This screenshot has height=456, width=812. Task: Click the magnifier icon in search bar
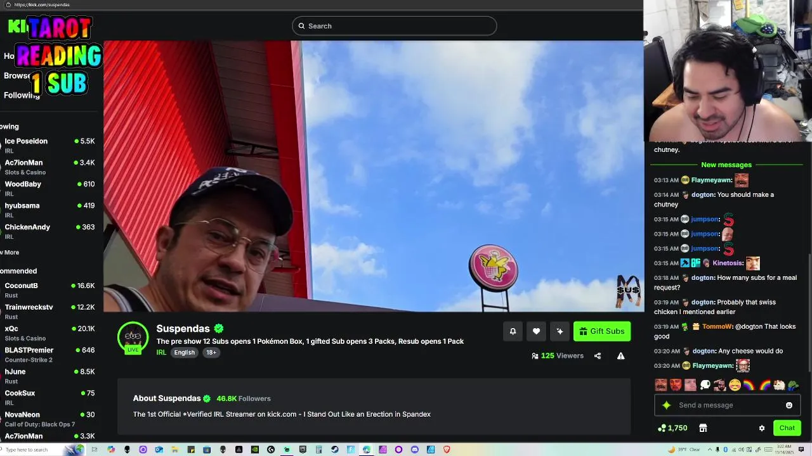302,26
